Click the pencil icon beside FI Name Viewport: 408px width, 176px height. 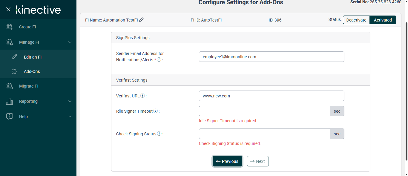(142, 20)
